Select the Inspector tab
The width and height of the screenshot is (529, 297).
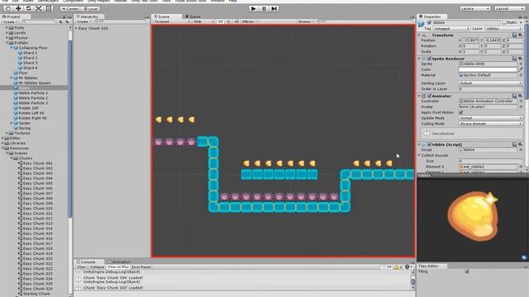click(x=431, y=16)
